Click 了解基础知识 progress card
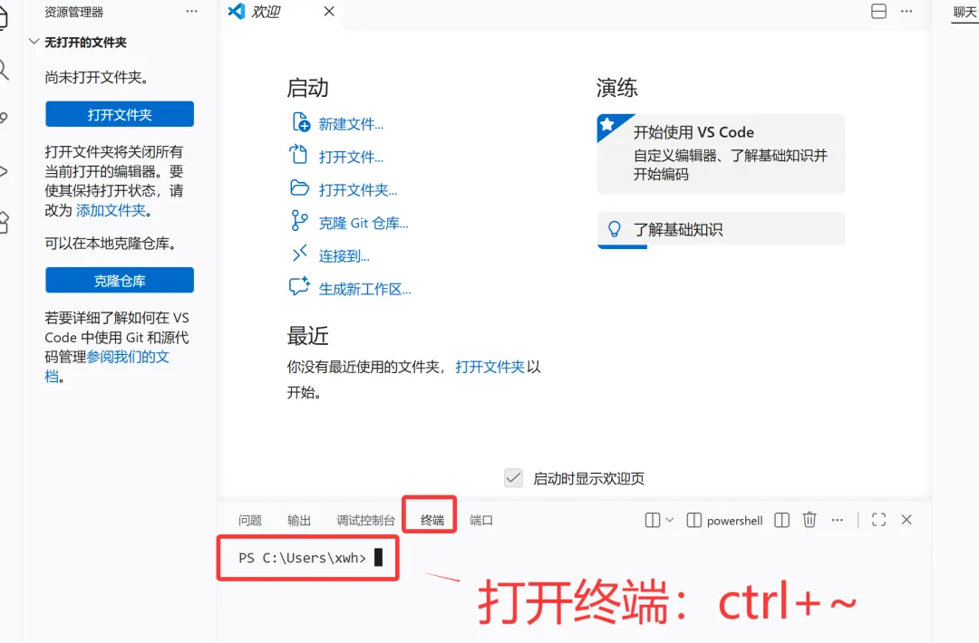This screenshot has height=643, width=979. 722,229
